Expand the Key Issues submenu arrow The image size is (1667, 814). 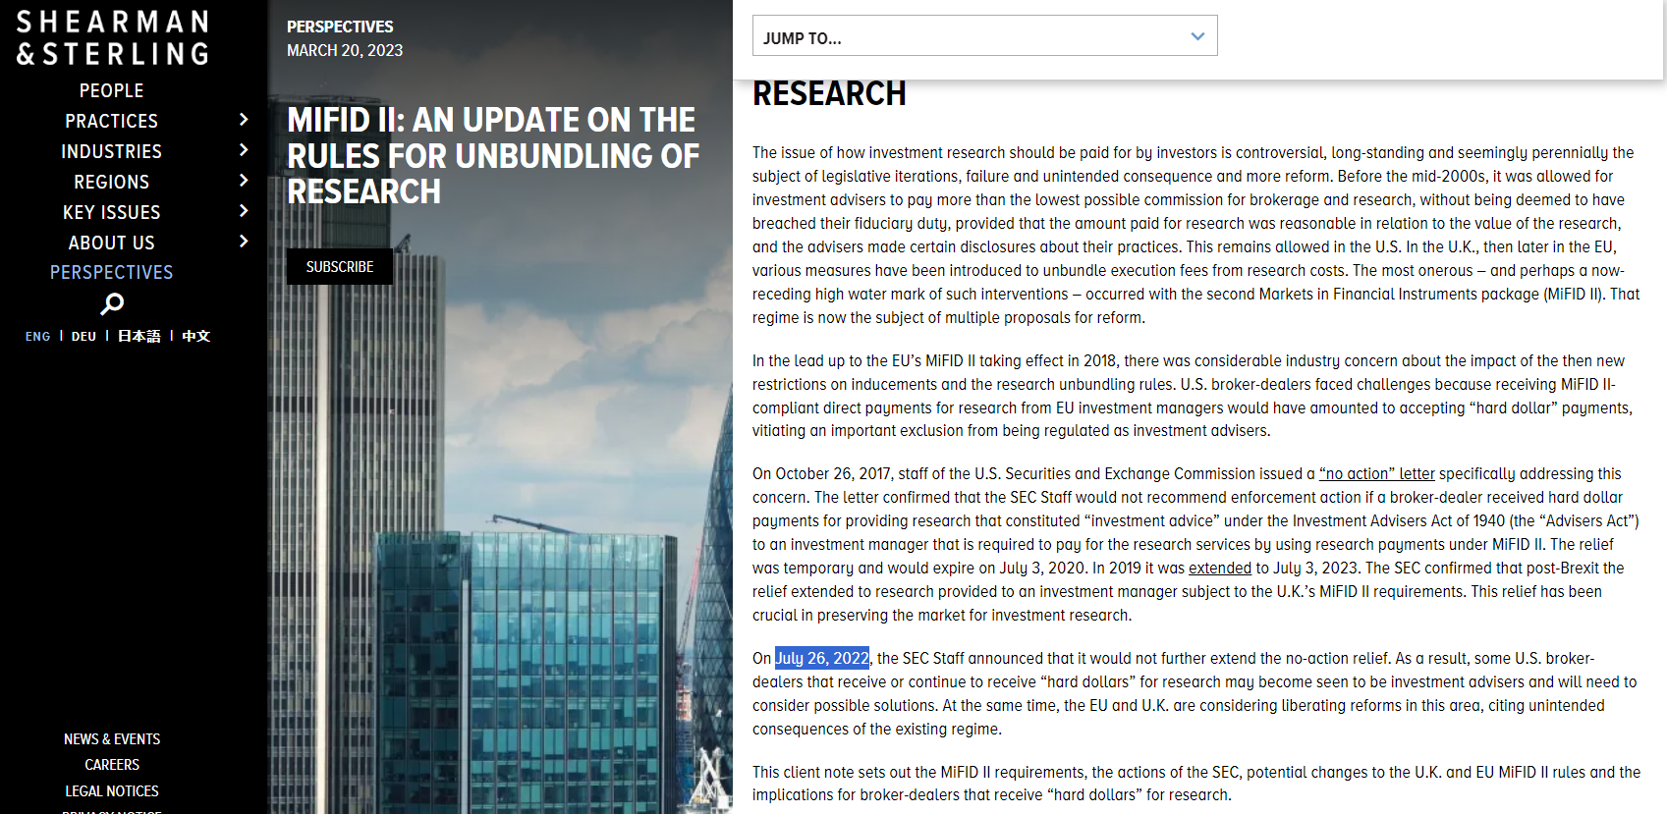click(x=244, y=211)
